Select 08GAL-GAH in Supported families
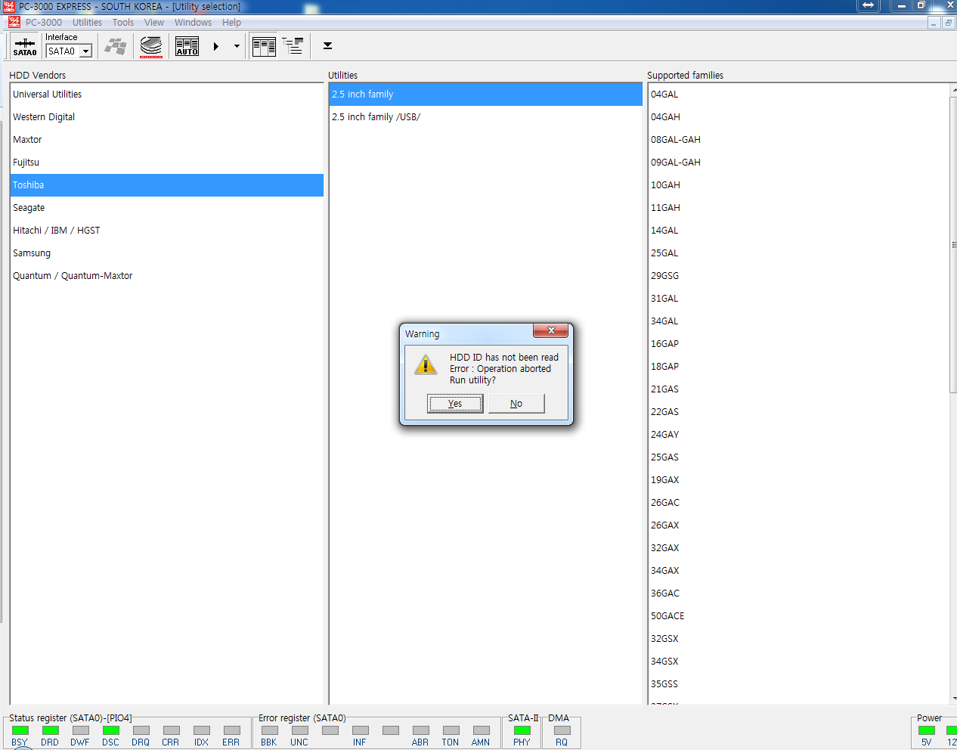The width and height of the screenshot is (957, 750). point(798,140)
